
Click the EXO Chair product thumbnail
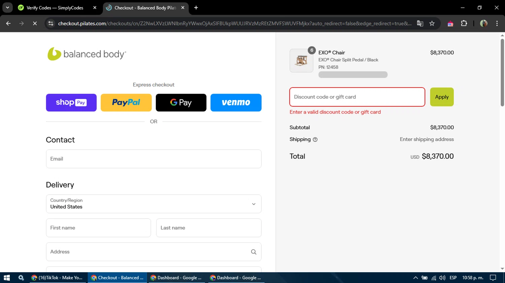(301, 61)
